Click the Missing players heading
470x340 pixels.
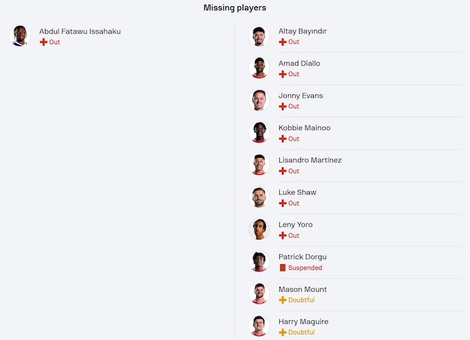pyautogui.click(x=235, y=7)
